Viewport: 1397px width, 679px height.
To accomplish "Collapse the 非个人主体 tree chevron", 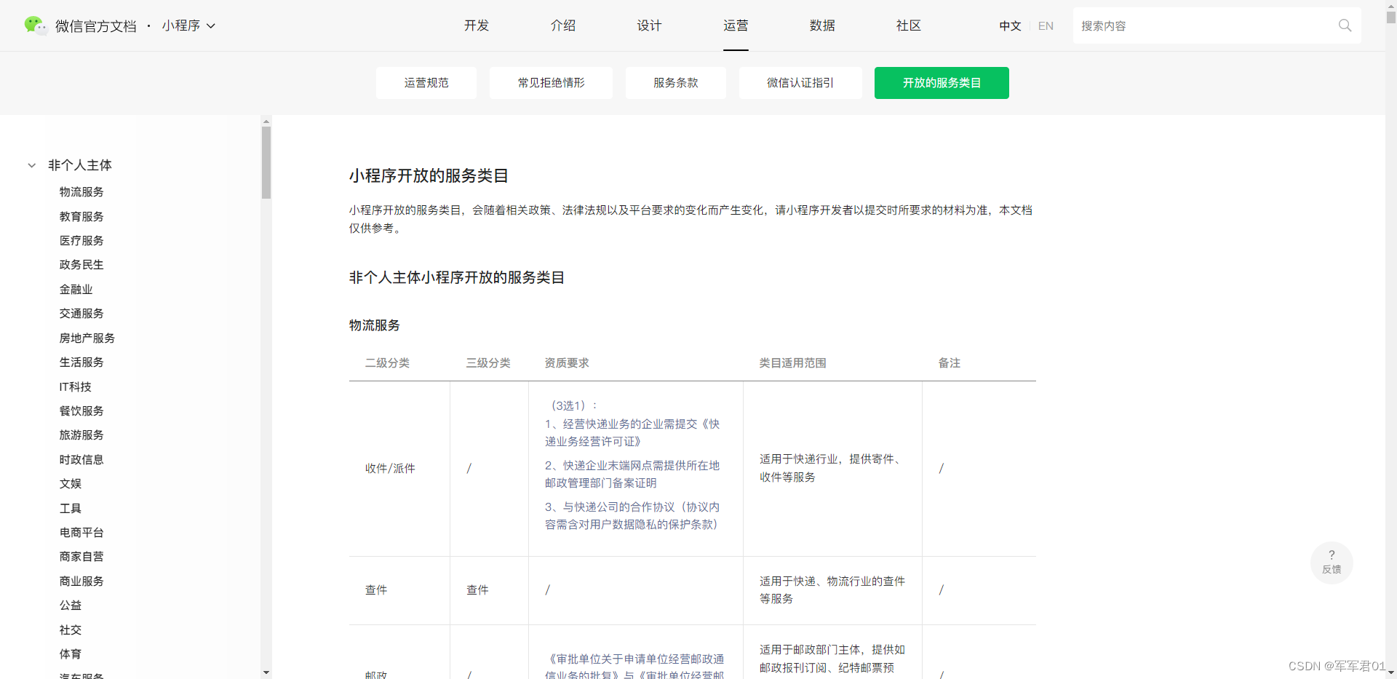I will point(31,165).
